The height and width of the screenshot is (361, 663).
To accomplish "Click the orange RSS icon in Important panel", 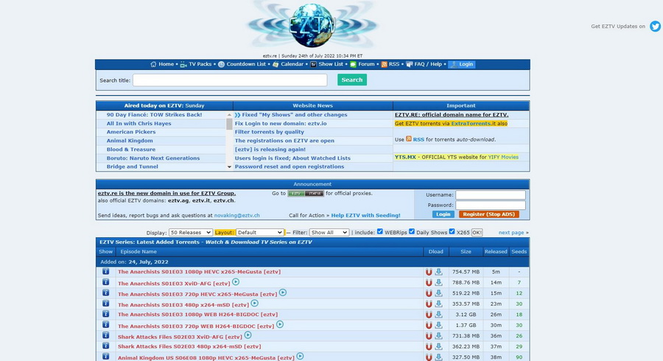I will coord(409,139).
